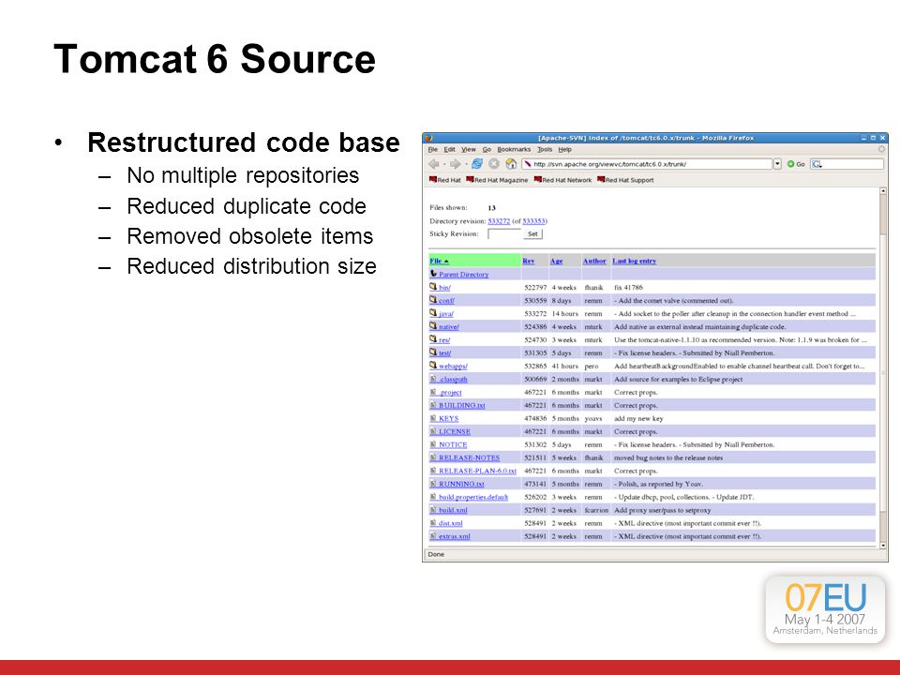Open the Red Hat Network bookmark
The height and width of the screenshot is (675, 900).
(x=562, y=180)
